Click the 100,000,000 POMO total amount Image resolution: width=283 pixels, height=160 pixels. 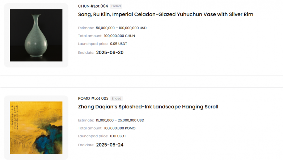120,128
